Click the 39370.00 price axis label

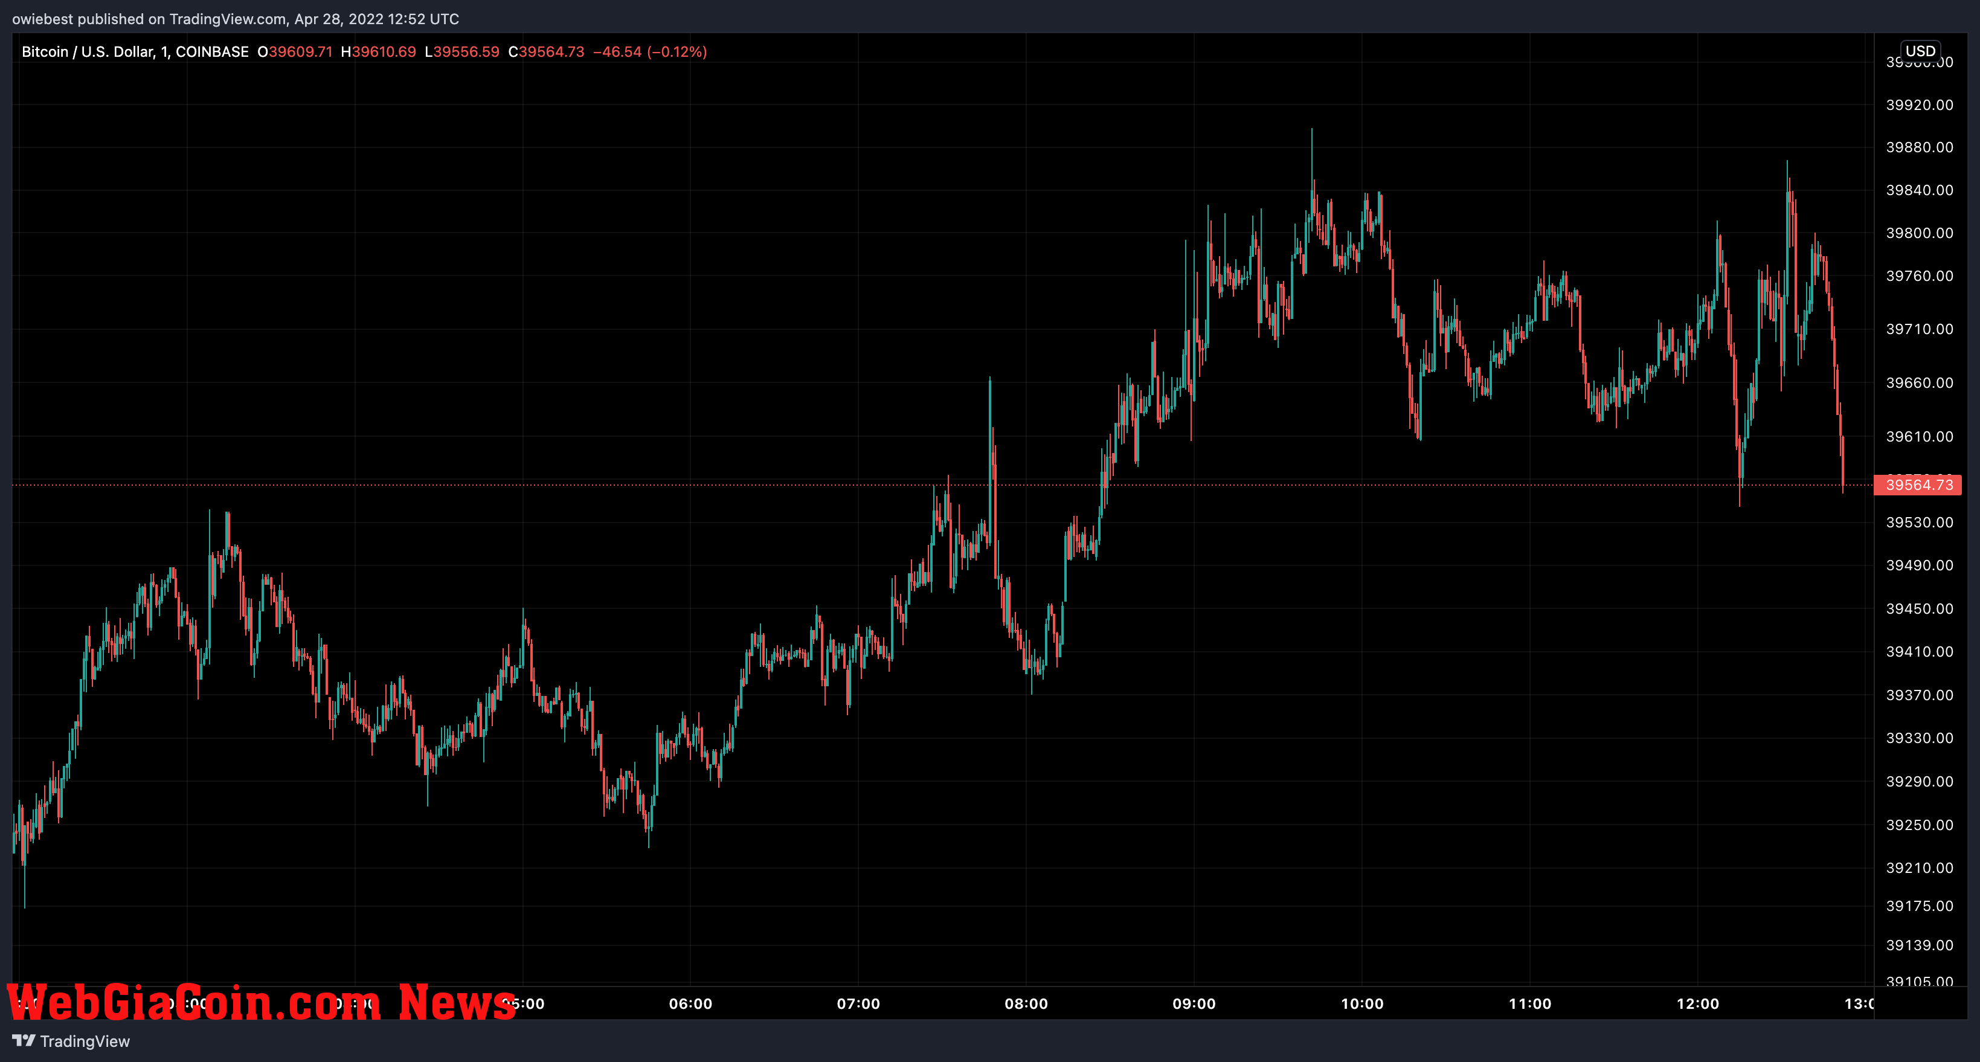coord(1919,695)
